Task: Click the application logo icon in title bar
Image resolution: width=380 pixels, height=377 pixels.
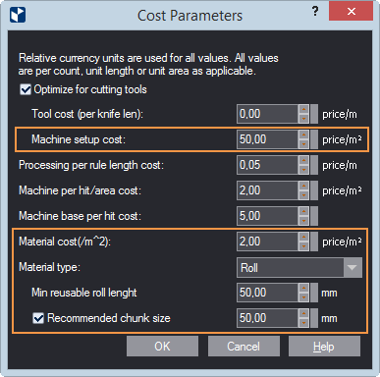Action: (18, 15)
